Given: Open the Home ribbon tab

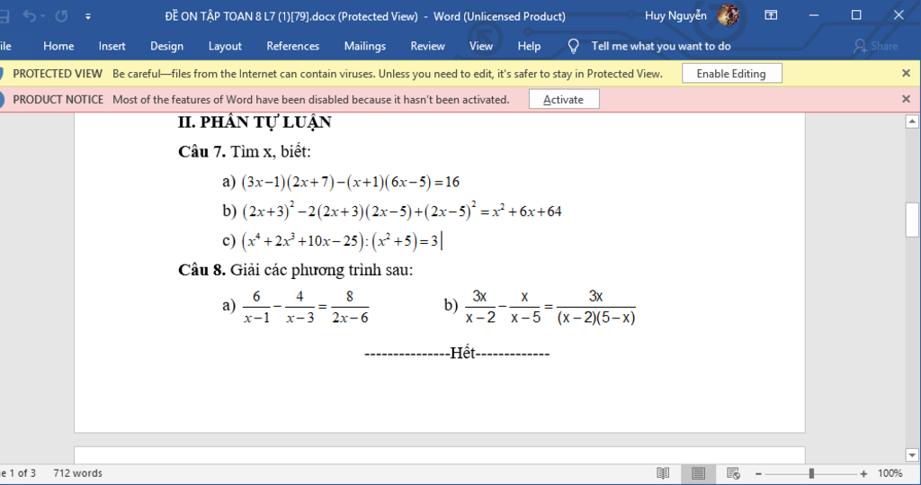Looking at the screenshot, I should (58, 46).
